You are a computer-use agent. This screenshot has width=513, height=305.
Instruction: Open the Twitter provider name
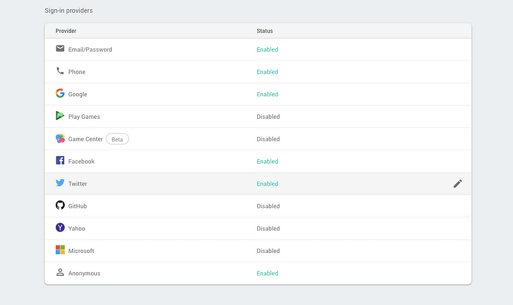pos(78,184)
